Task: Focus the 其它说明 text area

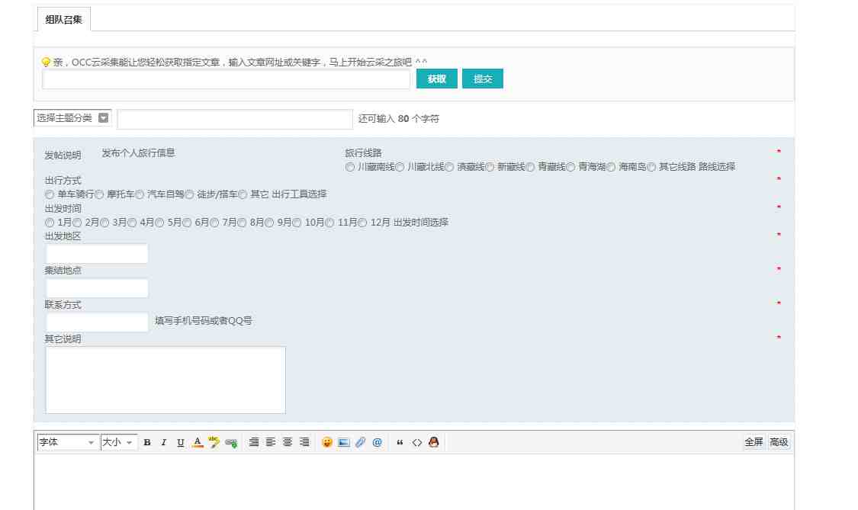Action: [x=165, y=380]
